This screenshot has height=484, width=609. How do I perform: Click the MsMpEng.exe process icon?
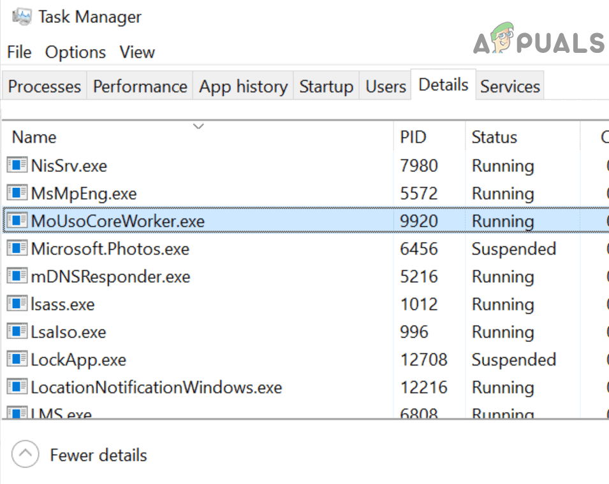[17, 193]
